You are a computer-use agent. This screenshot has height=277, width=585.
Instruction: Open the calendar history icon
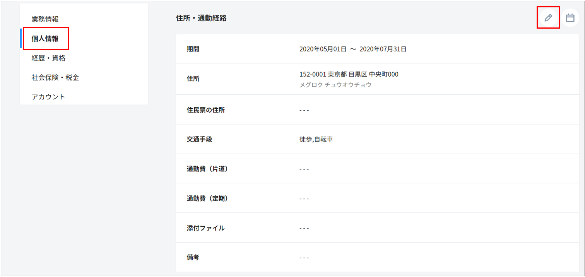(570, 18)
